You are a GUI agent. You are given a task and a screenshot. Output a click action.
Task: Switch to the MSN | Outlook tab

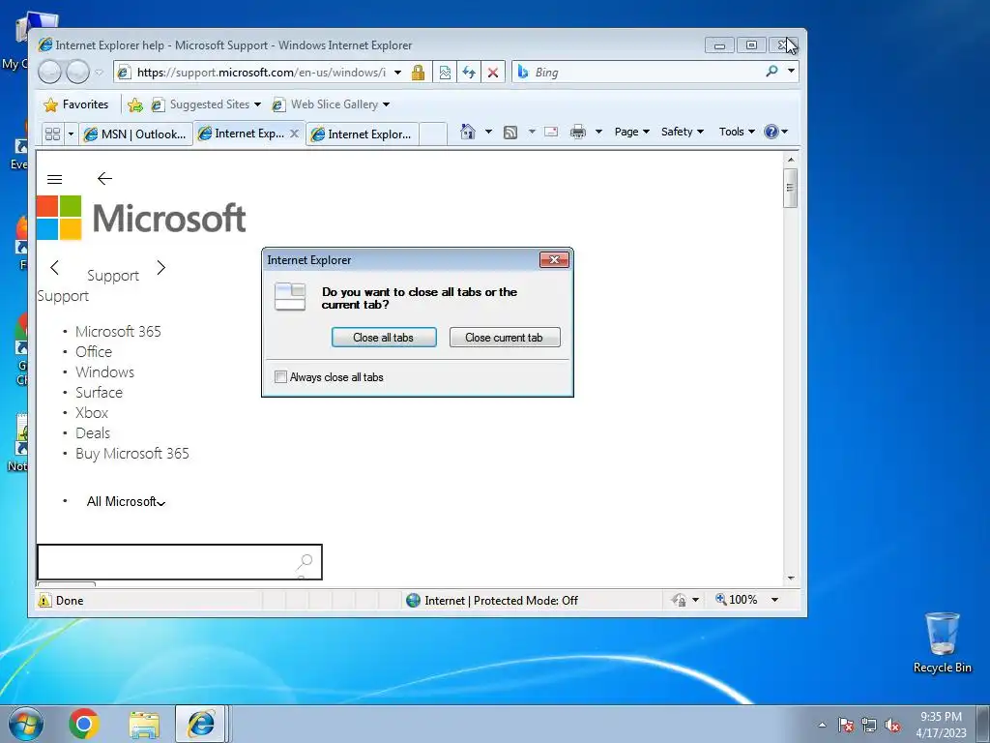[135, 134]
